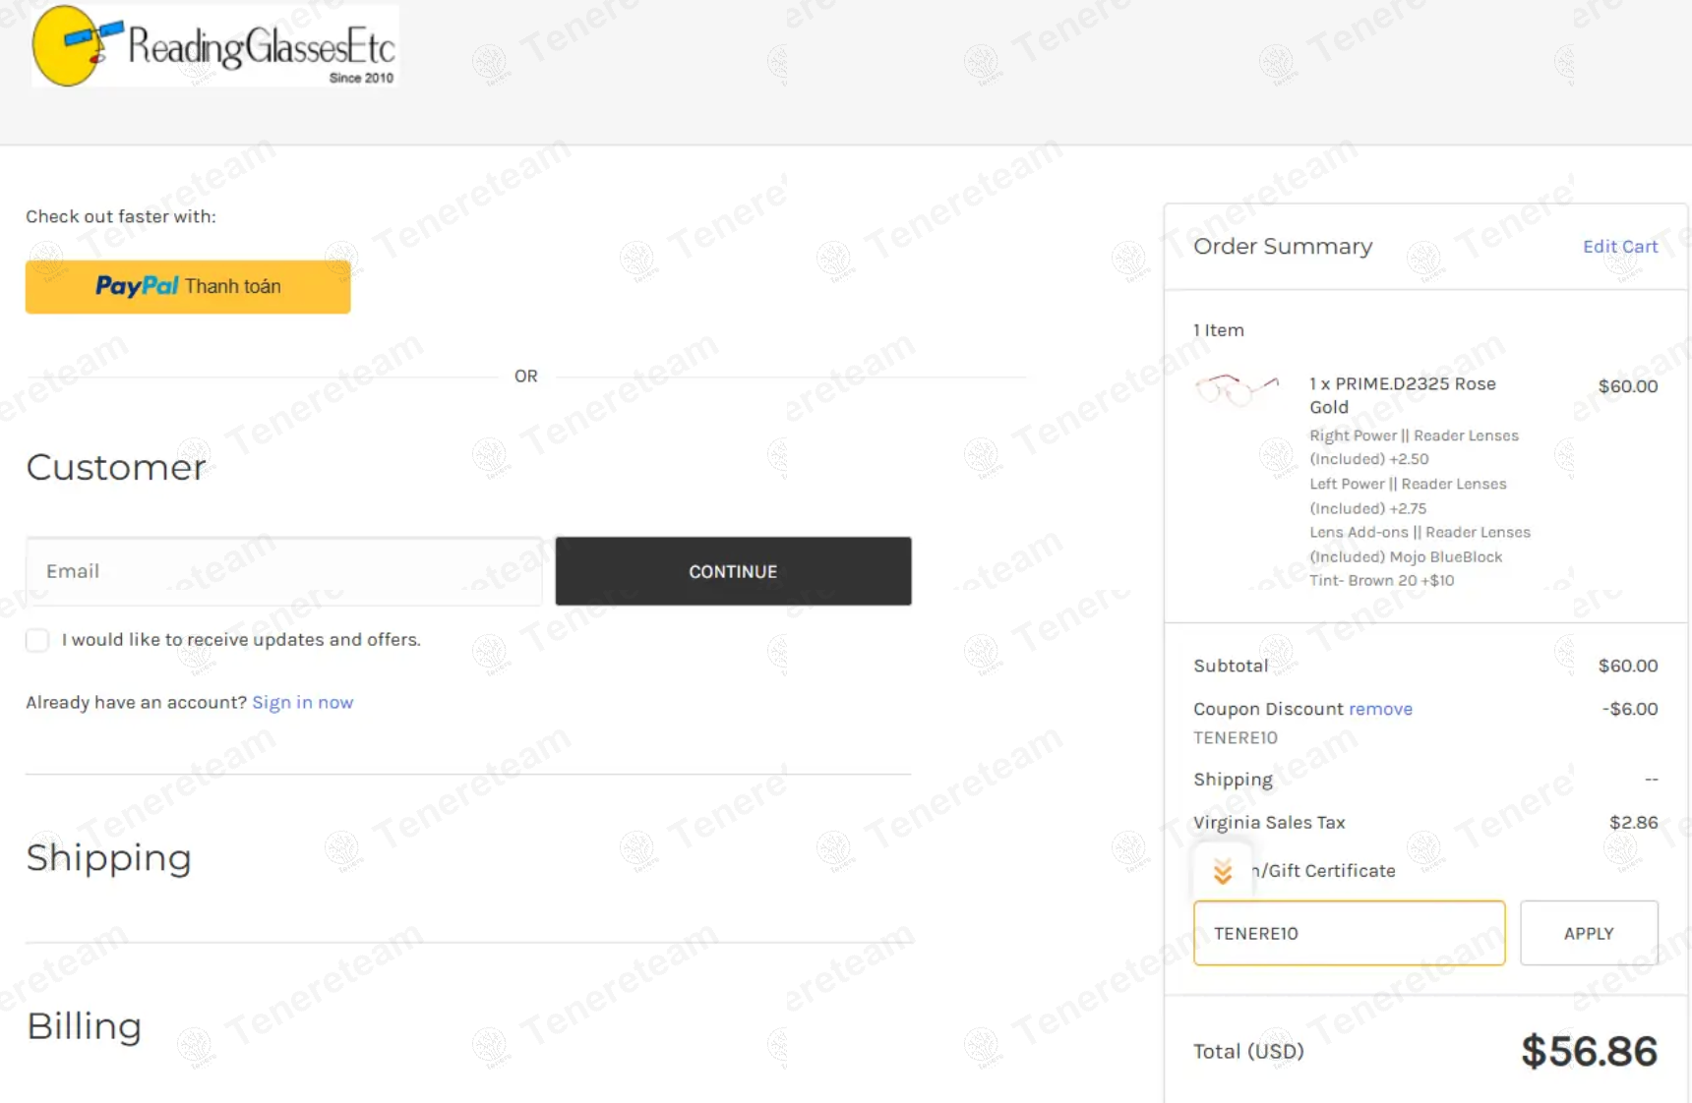Select the Customer section heading
1692x1103 pixels.
point(116,467)
